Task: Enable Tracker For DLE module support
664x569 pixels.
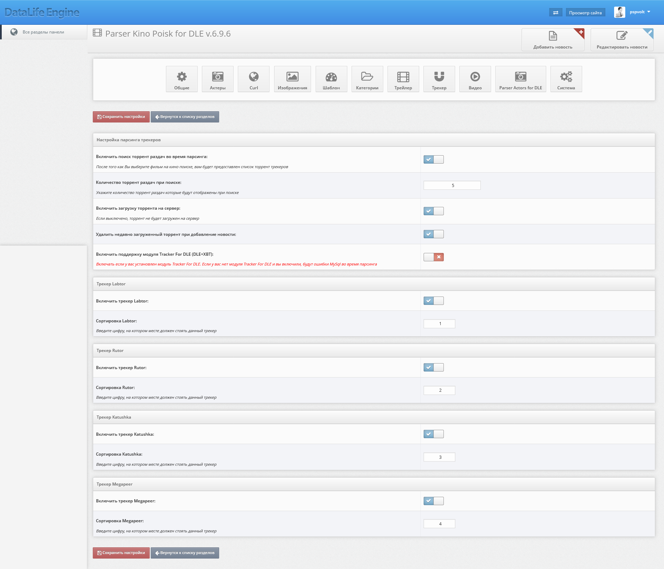Action: pyautogui.click(x=433, y=257)
